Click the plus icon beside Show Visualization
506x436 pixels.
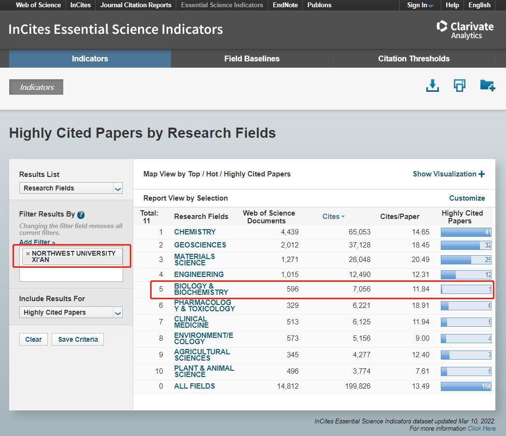(481, 174)
